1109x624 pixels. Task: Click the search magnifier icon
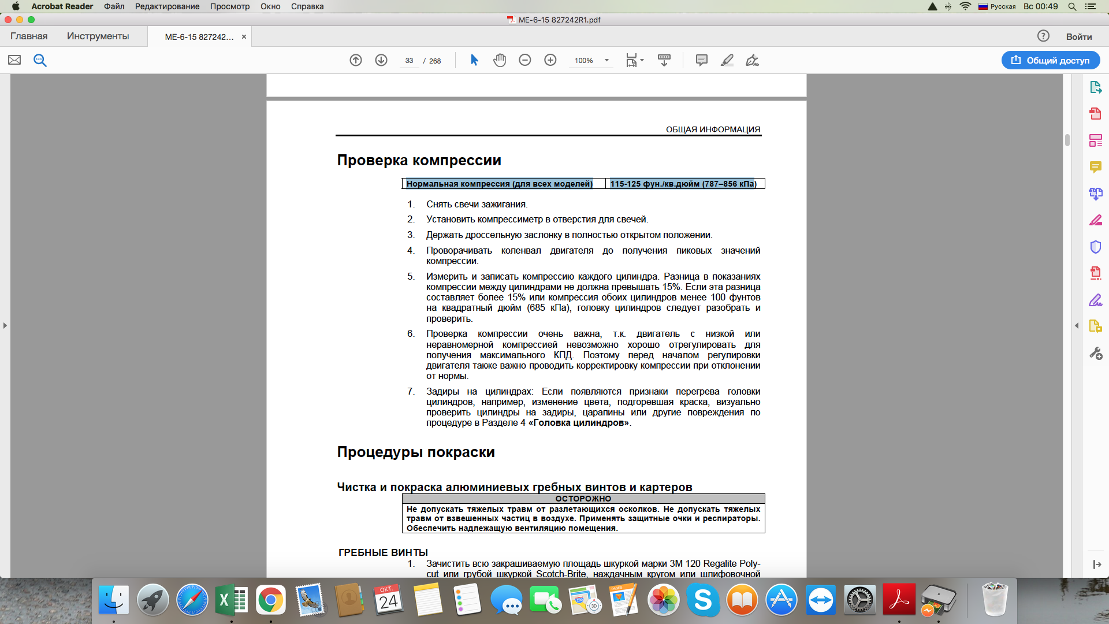[40, 60]
